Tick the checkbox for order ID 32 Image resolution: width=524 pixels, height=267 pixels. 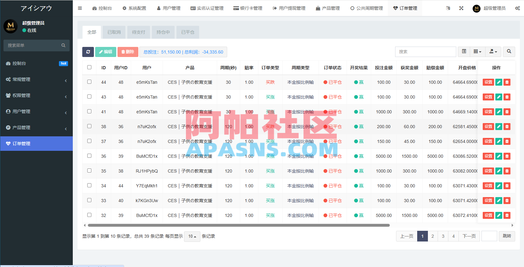[89, 215]
